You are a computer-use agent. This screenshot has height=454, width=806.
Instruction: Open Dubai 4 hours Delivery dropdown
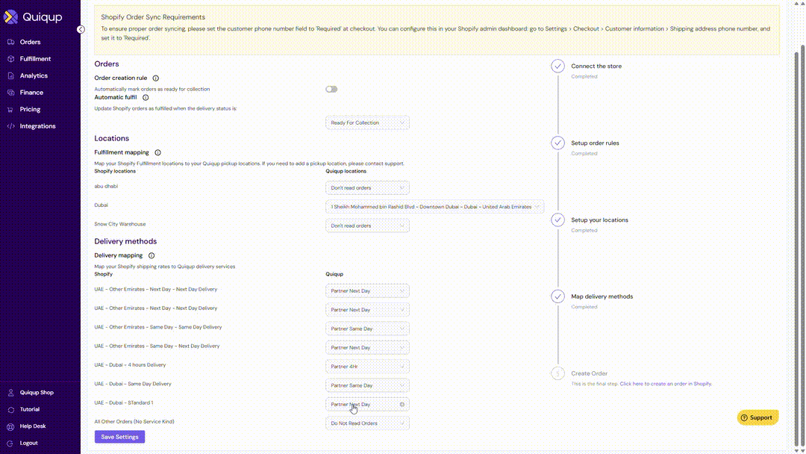(367, 367)
